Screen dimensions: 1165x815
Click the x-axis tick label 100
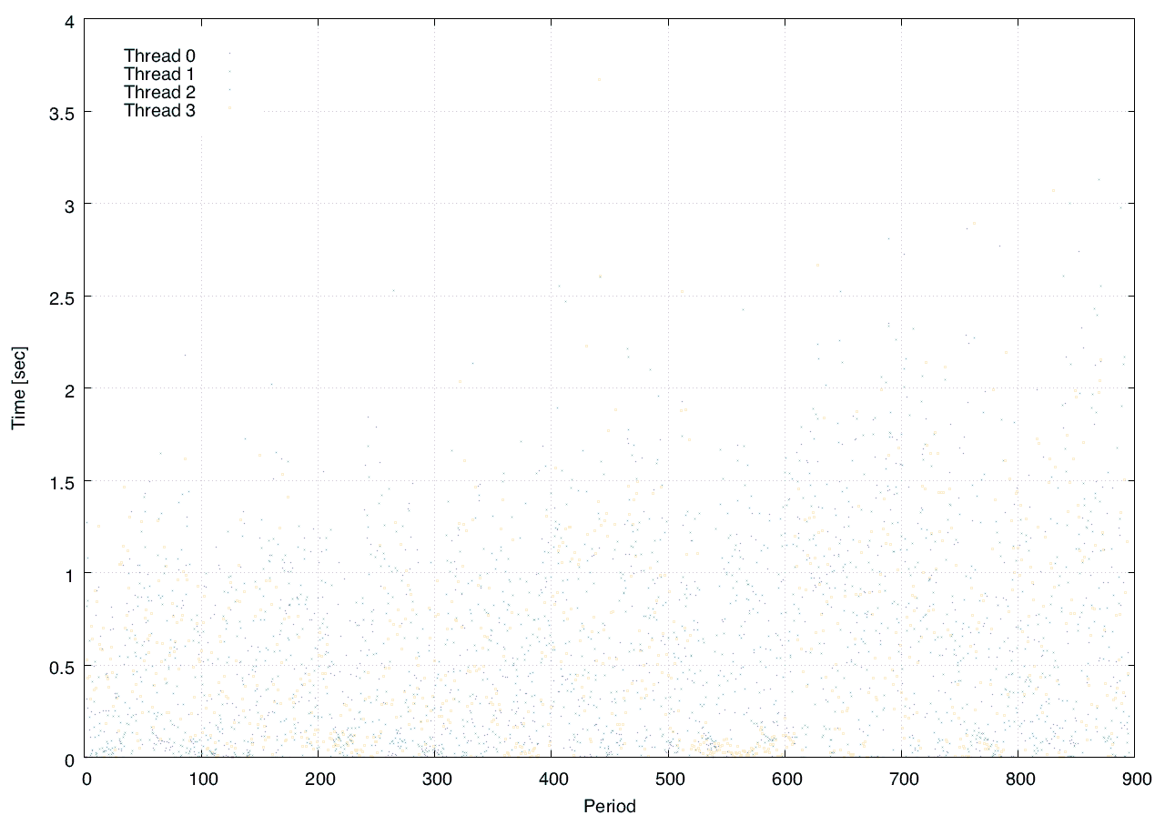point(202,779)
